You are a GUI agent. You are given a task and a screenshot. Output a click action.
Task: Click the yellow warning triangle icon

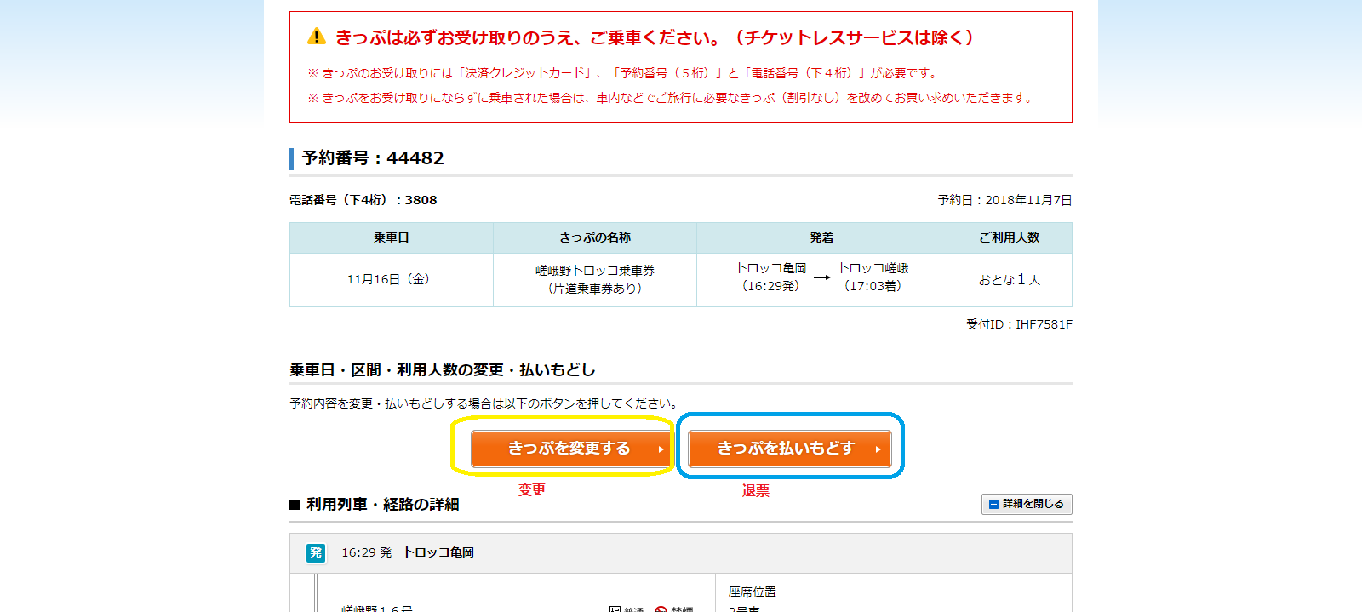click(x=317, y=37)
